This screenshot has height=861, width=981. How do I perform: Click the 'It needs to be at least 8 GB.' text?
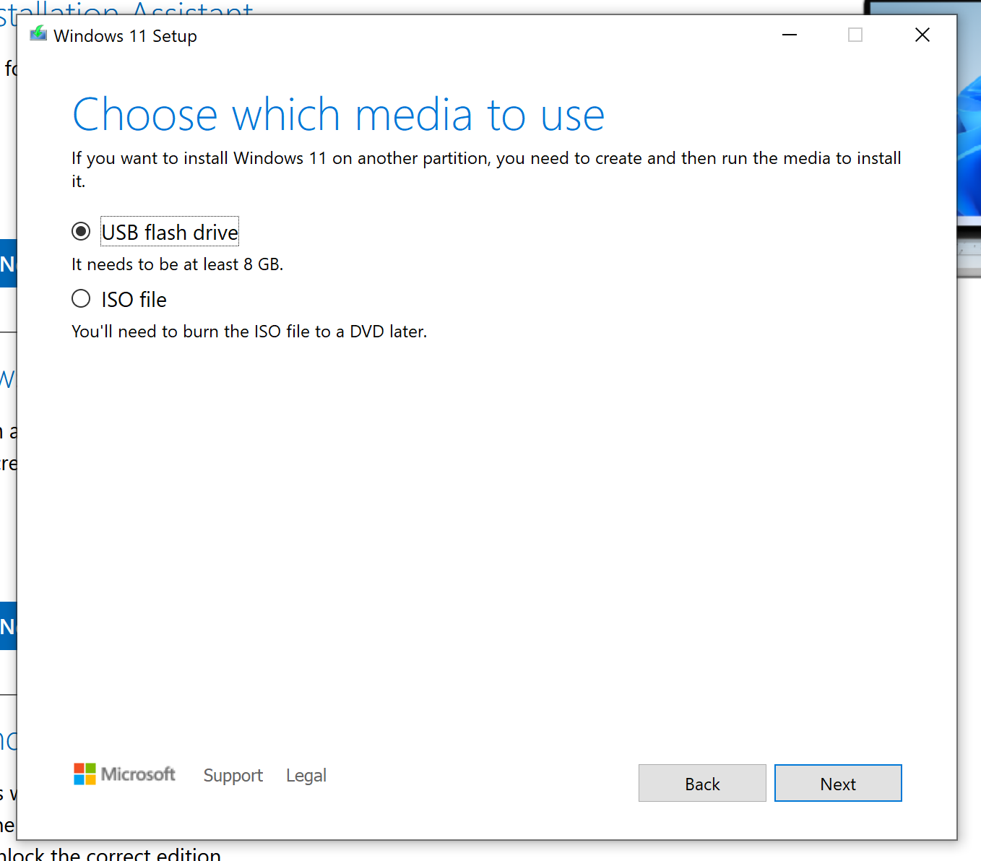pyautogui.click(x=177, y=264)
